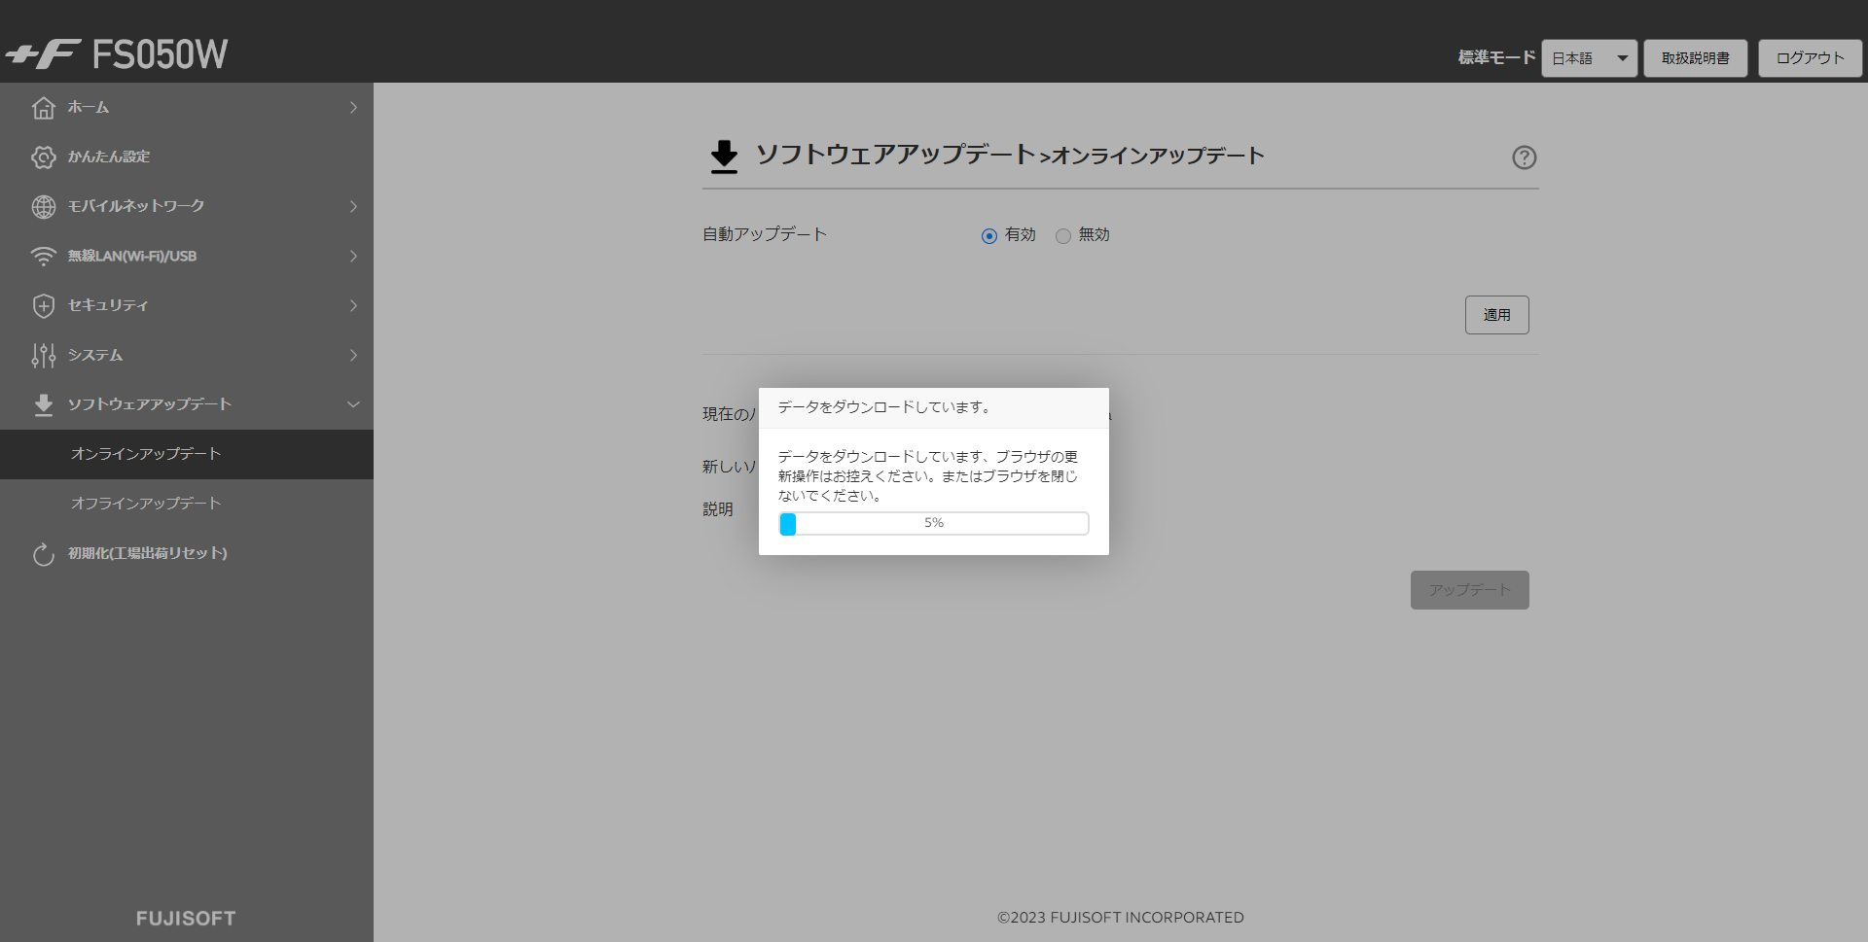Go to オンラインアップデート submenu
The height and width of the screenshot is (942, 1868).
point(187,454)
